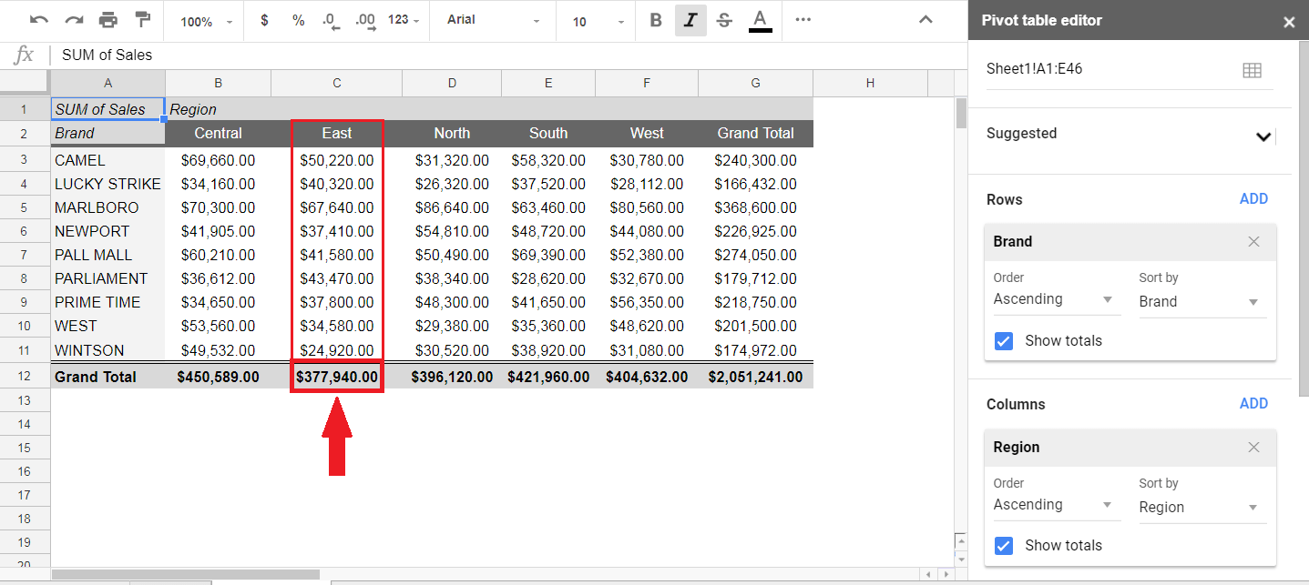Image resolution: width=1309 pixels, height=585 pixels.
Task: Toggle Show totals under Region columns
Action: [1004, 546]
